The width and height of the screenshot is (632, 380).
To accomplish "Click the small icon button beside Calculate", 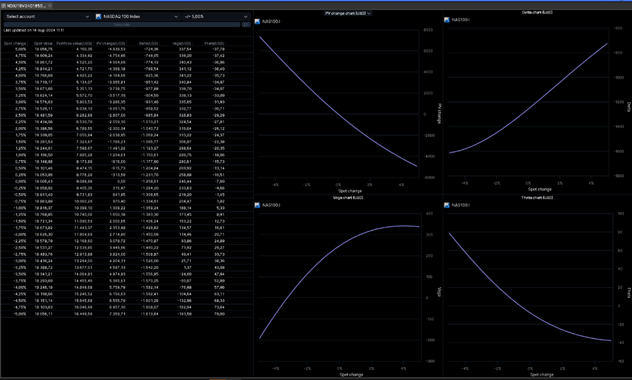I will [246, 24].
